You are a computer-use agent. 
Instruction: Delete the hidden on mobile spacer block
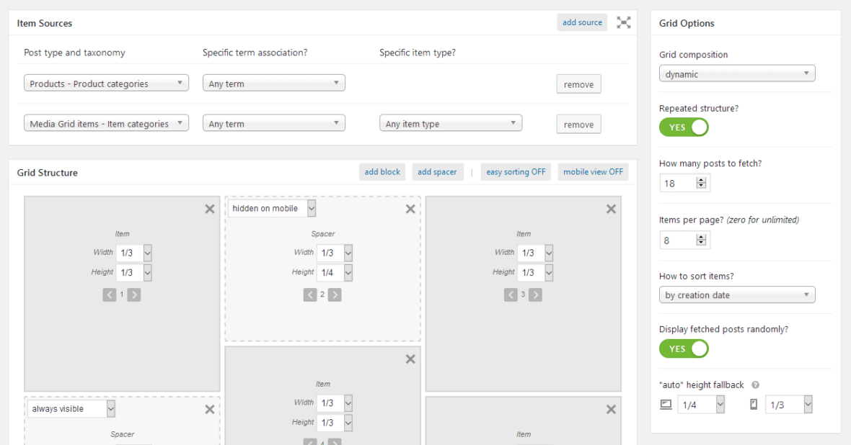tap(410, 209)
